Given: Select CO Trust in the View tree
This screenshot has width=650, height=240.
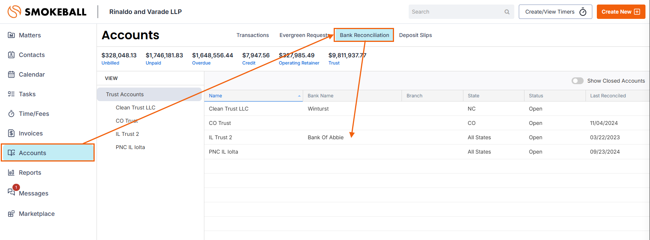Looking at the screenshot, I should click(127, 121).
